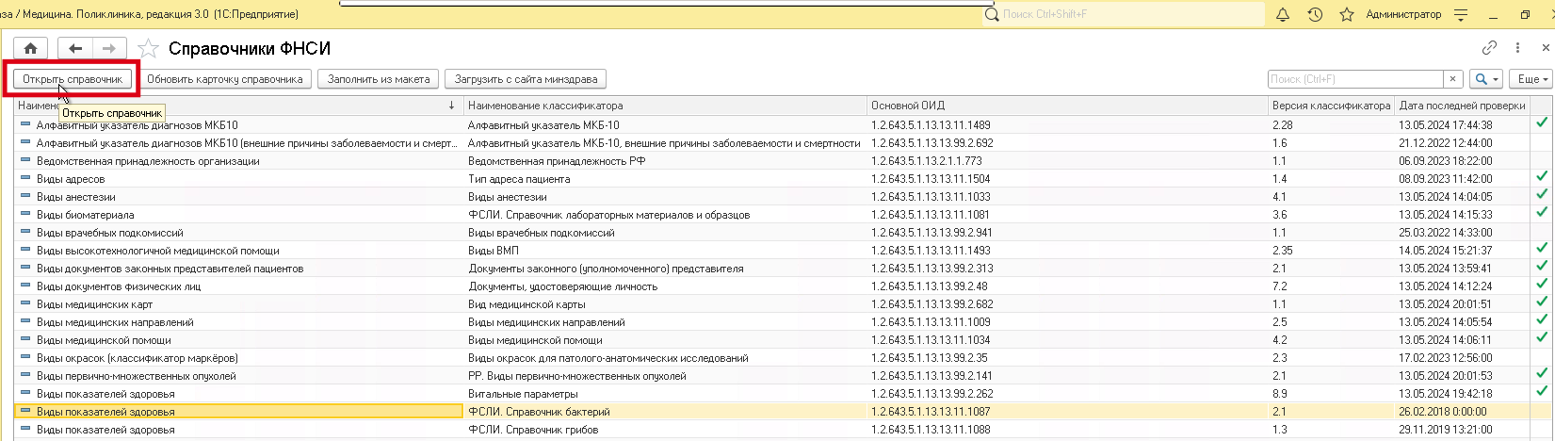Sort by Дата последней проверки column header

[x=1462, y=106]
